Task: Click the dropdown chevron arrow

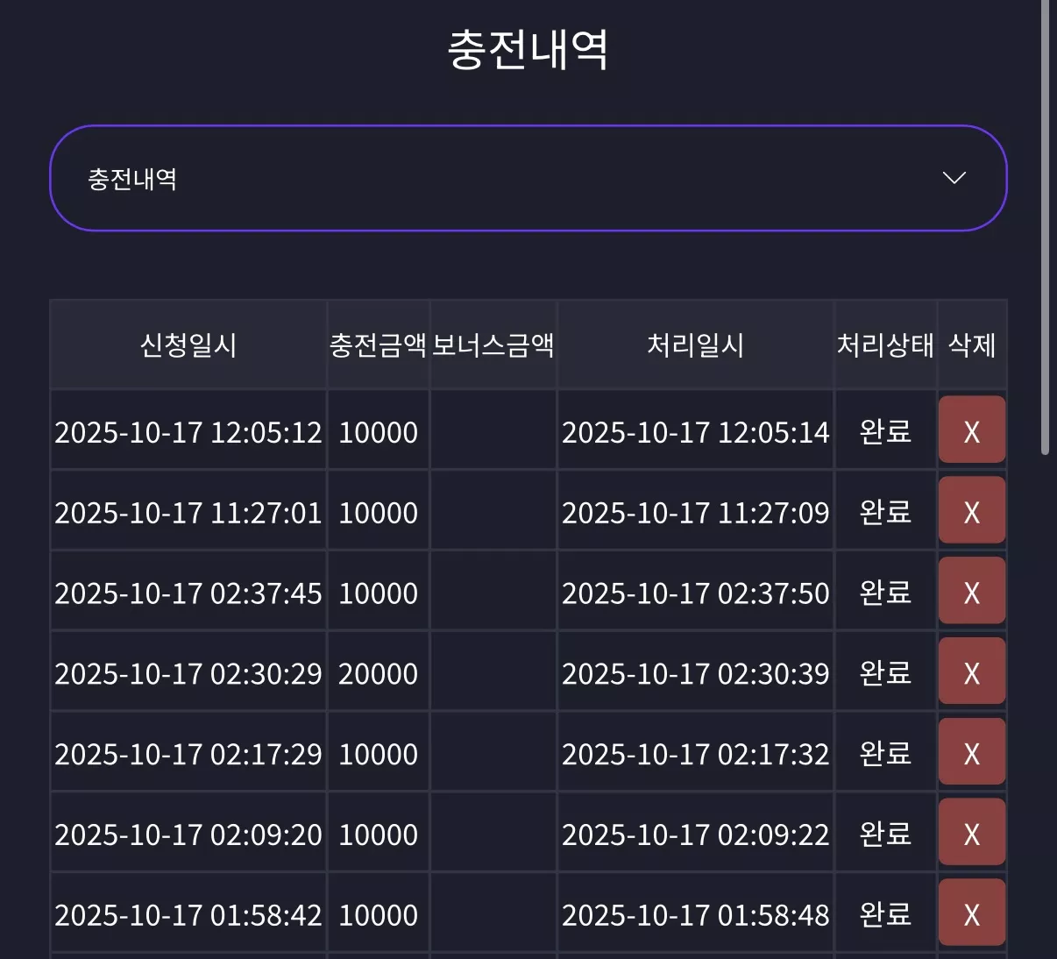Action: click(954, 178)
